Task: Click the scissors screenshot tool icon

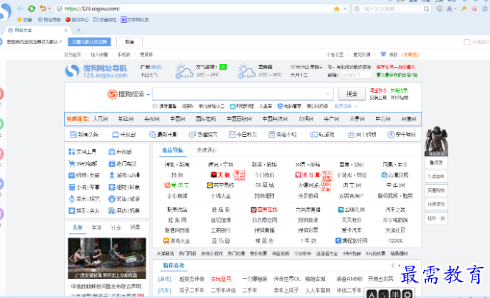Action: click(x=450, y=9)
